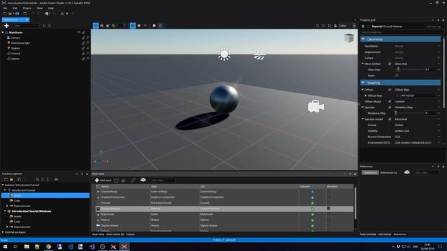Collapse the IntroductionTutorial.Windows project node
The image size is (447, 251).
click(x=5, y=211)
